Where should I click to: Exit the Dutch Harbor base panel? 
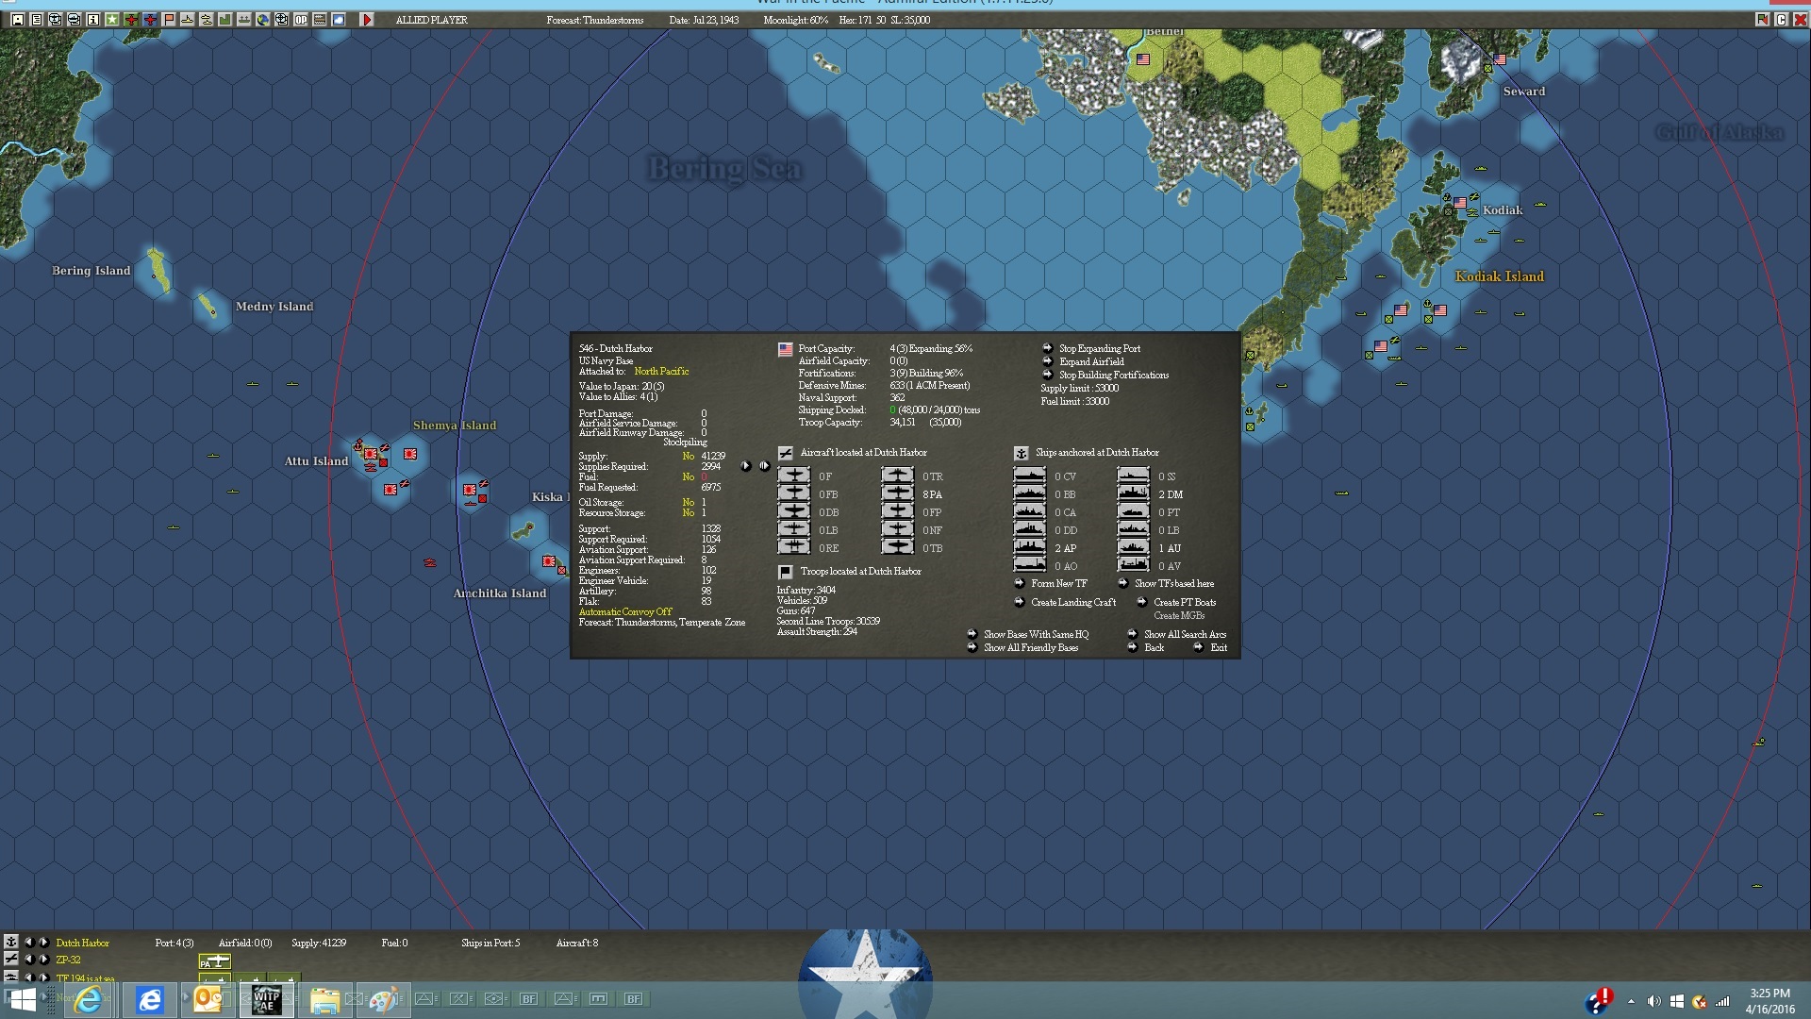point(1219,648)
